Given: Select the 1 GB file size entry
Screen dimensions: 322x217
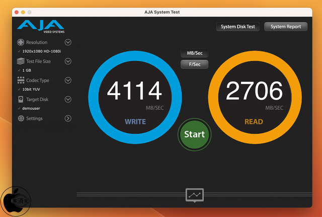Looking at the screenshot, I should (x=27, y=70).
